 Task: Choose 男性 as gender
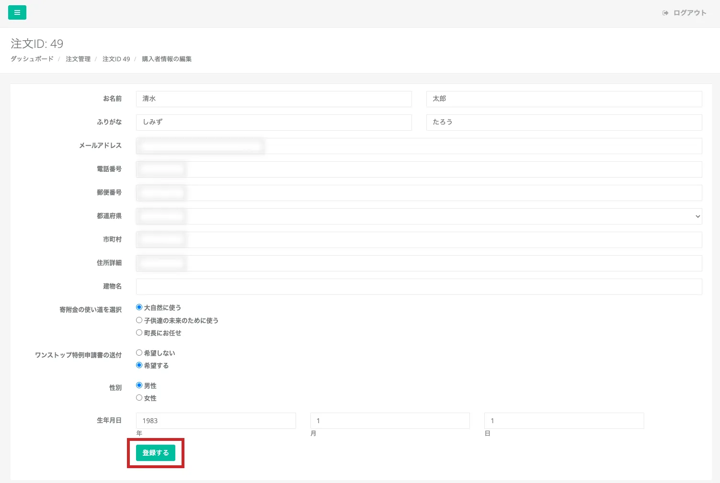pos(139,385)
